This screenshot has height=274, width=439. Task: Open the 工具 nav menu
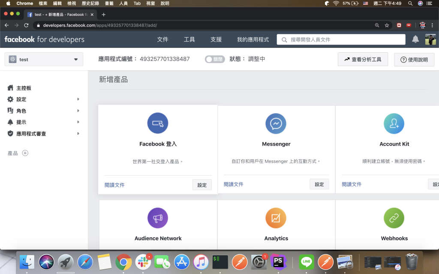(x=189, y=39)
